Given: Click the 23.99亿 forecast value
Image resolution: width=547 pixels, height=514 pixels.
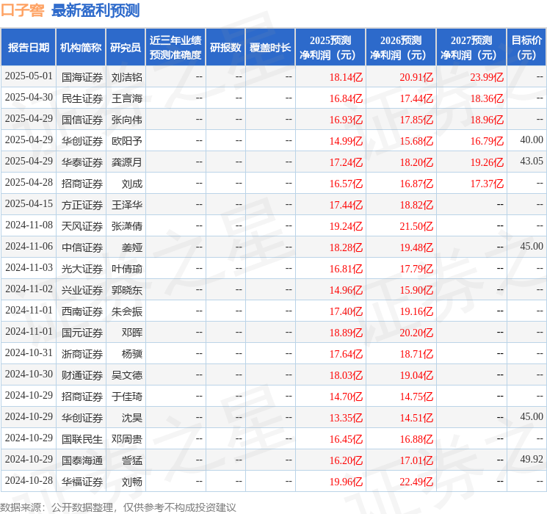Looking at the screenshot, I should click(x=487, y=76).
